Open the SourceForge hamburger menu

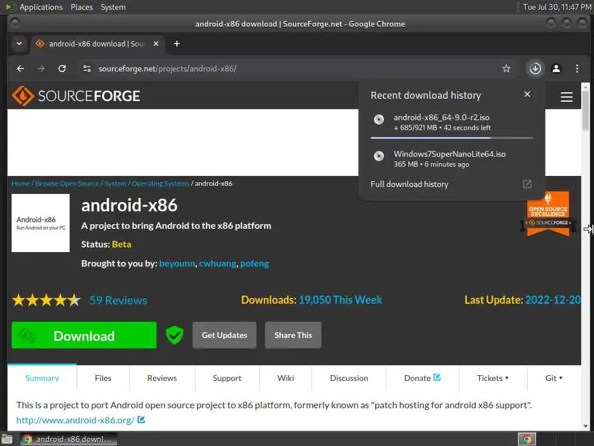pyautogui.click(x=566, y=97)
